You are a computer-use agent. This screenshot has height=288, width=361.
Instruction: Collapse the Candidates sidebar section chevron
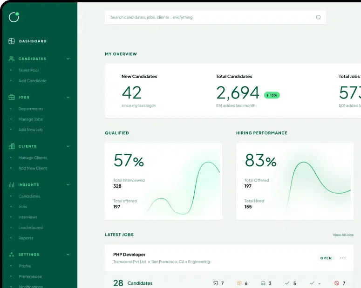(68, 59)
